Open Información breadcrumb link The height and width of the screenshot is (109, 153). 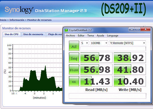click(17, 20)
